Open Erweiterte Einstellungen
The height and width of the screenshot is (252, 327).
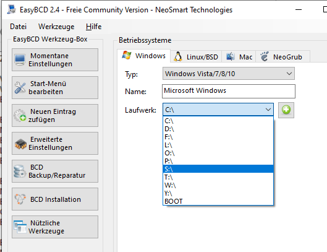[55, 144]
